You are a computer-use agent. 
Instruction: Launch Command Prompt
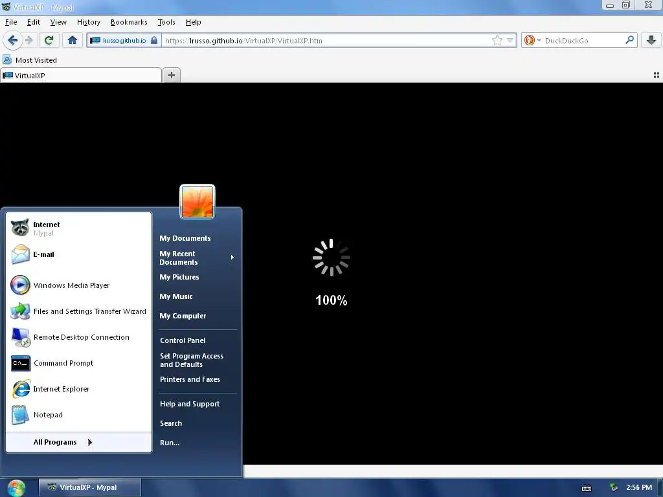78,363
